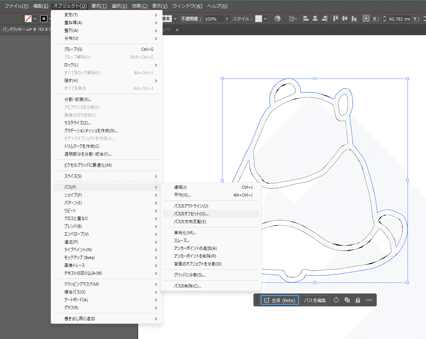This screenshot has width=426, height=339.
Task: Click the fill color swatch
Action: tap(28, 18)
